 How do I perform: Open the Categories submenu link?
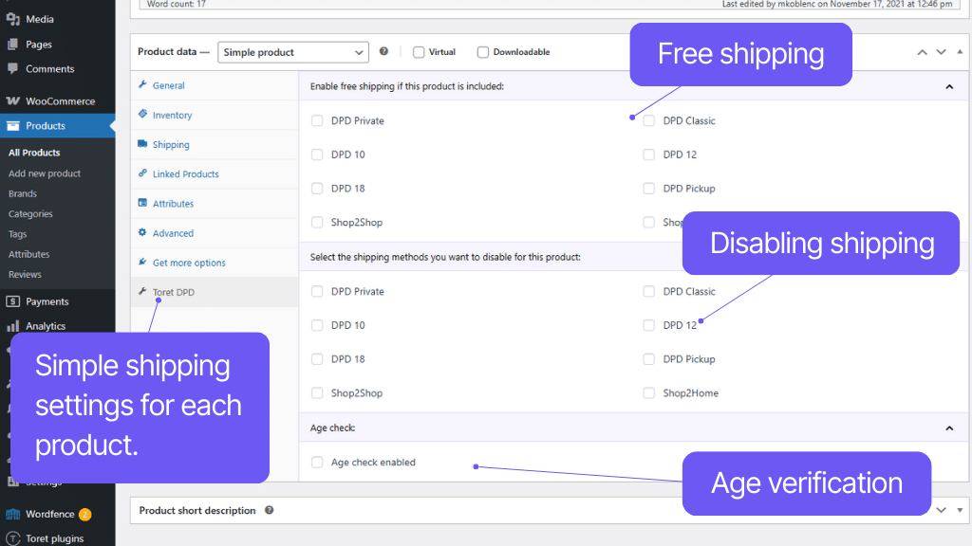click(x=30, y=213)
